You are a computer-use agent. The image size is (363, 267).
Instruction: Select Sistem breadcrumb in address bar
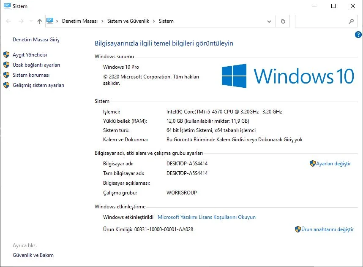click(166, 21)
